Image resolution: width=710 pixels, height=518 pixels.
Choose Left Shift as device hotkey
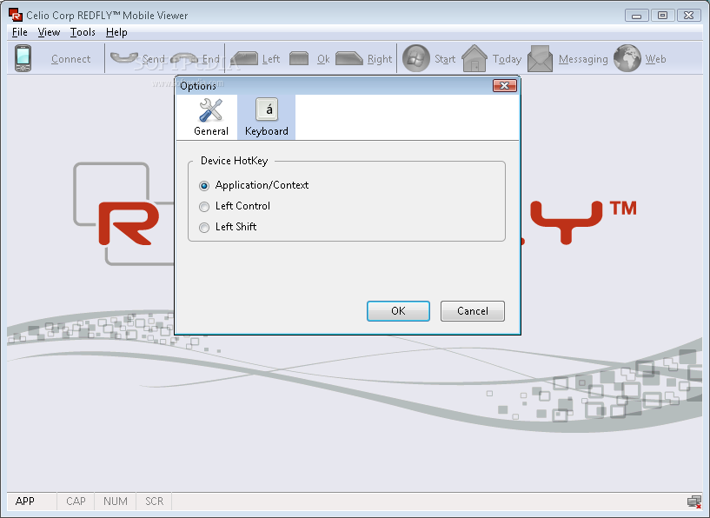point(204,228)
